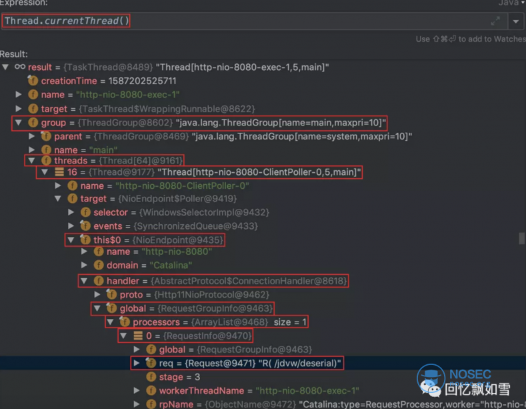Expand the req Request@9471 node
Viewport: 526px width, 409px height.
pos(136,363)
